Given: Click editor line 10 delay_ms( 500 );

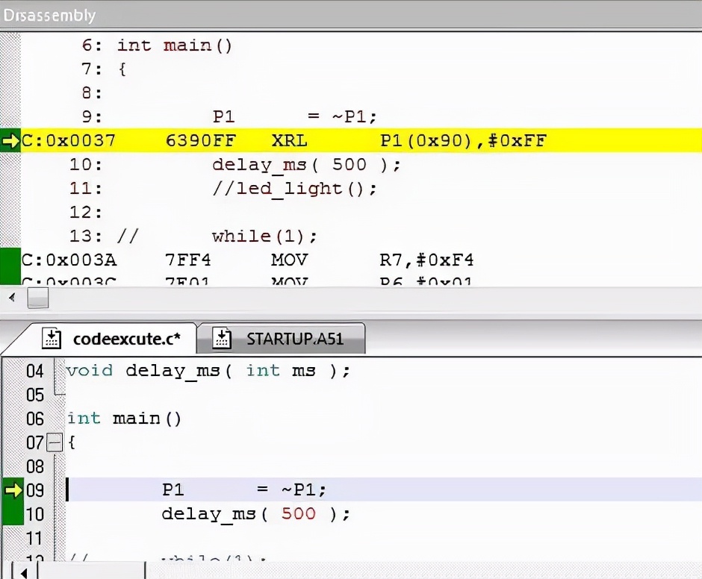Looking at the screenshot, I should pos(255,514).
